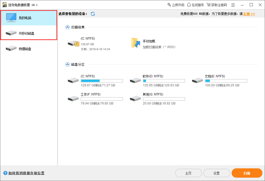Click the 在线服务 menu label

(198, 5)
